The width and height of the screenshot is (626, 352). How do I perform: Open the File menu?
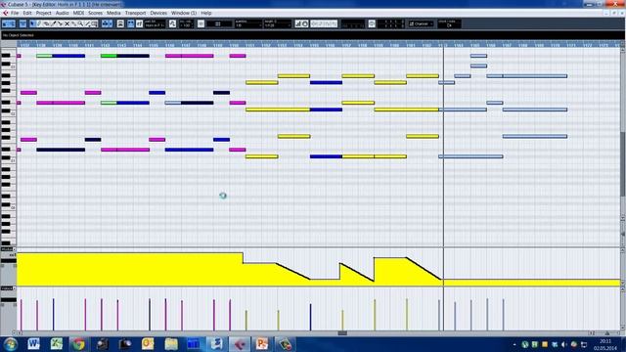click(x=15, y=13)
